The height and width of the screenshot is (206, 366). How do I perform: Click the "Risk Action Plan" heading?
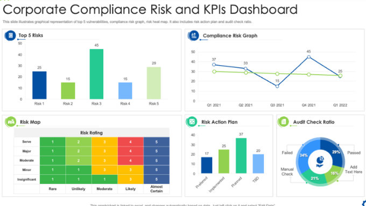pos(220,122)
